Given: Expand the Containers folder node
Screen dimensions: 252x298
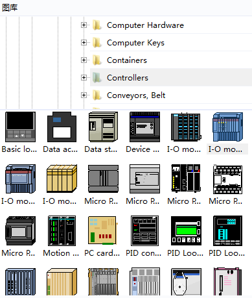Looking at the screenshot, I should pos(84,60).
